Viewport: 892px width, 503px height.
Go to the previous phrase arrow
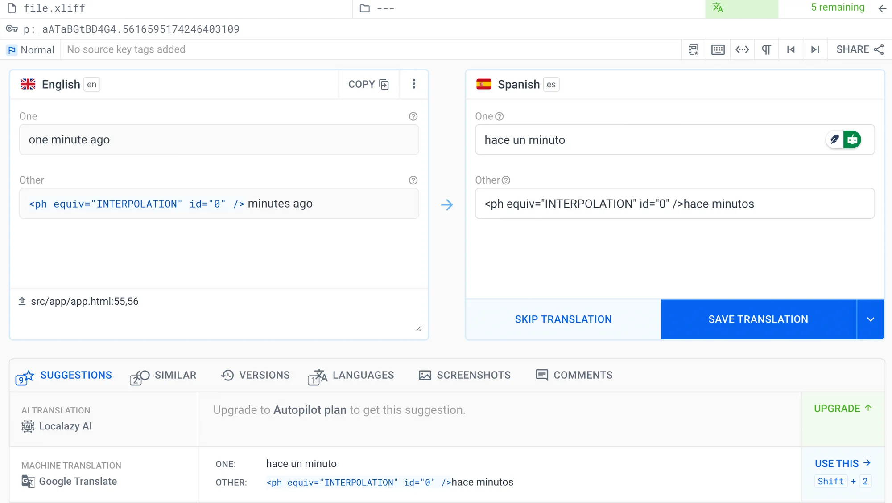791,49
